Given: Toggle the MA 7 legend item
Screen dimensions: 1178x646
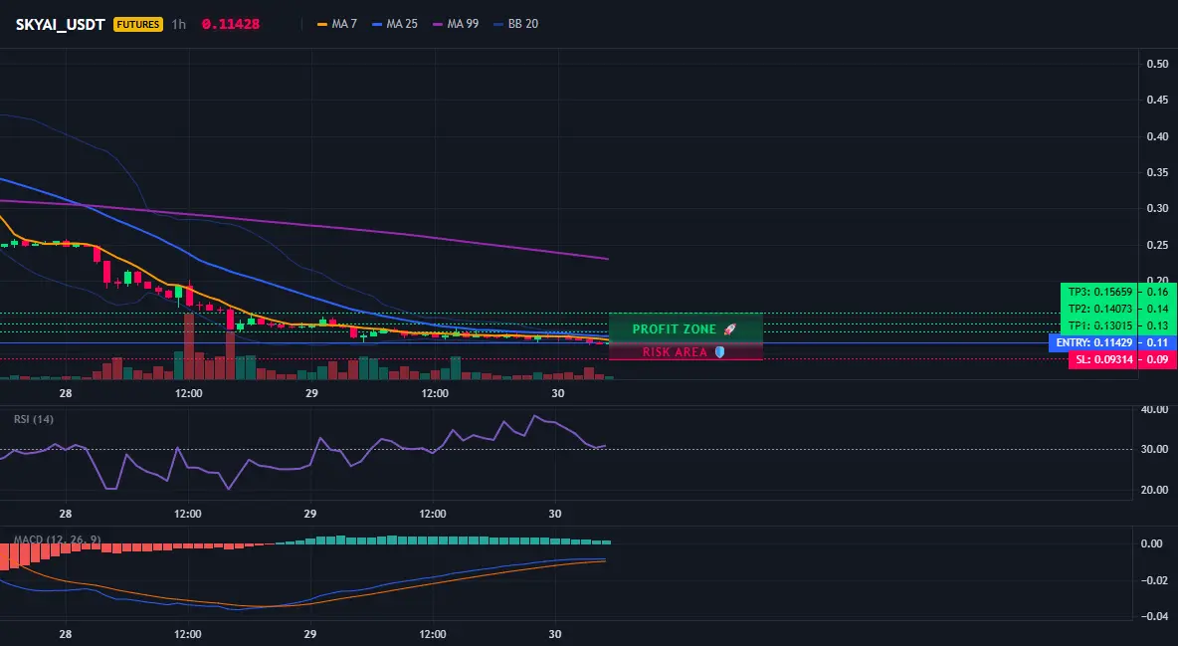Looking at the screenshot, I should pyautogui.click(x=337, y=24).
